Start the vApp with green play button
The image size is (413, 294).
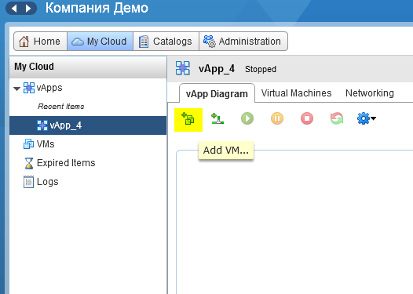(x=247, y=118)
